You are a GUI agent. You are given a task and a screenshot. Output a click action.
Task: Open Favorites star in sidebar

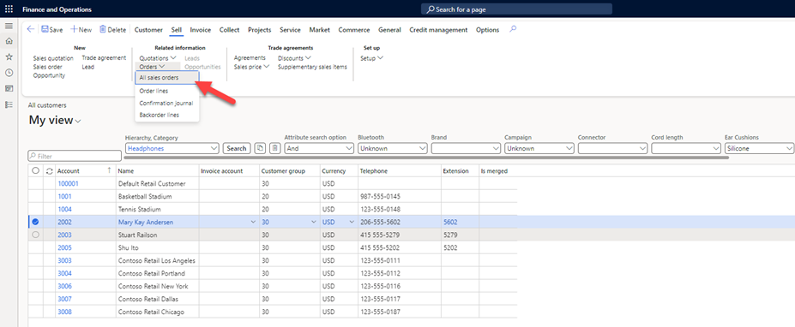click(x=9, y=57)
